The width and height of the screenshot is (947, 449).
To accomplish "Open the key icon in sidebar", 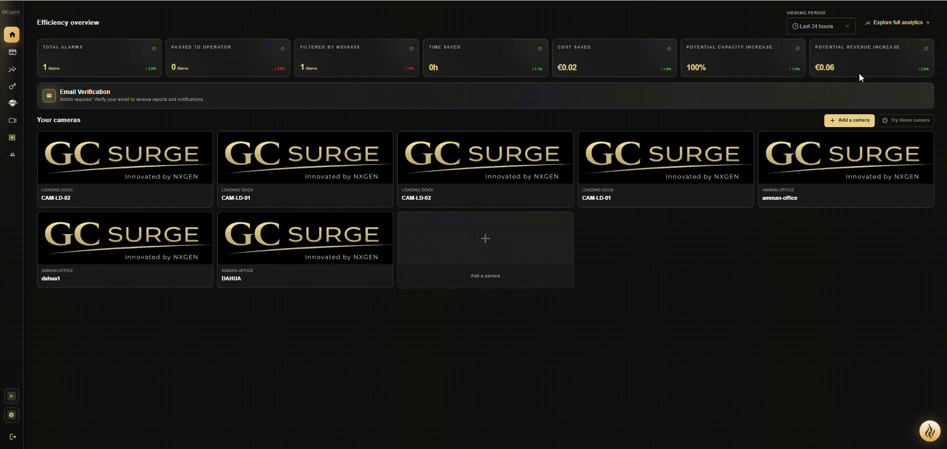I will (x=12, y=87).
